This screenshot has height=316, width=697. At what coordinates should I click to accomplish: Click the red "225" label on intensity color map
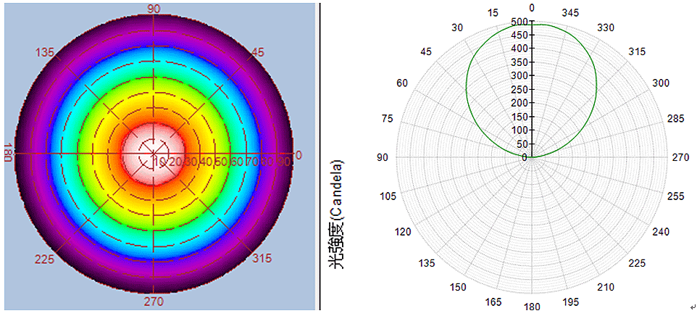pyautogui.click(x=45, y=258)
